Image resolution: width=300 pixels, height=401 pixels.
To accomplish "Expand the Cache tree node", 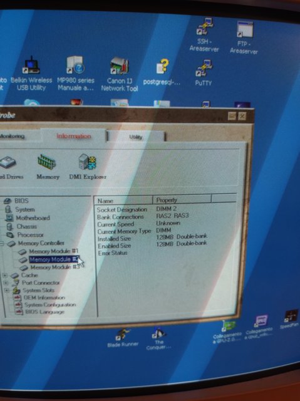I will click(5, 276).
